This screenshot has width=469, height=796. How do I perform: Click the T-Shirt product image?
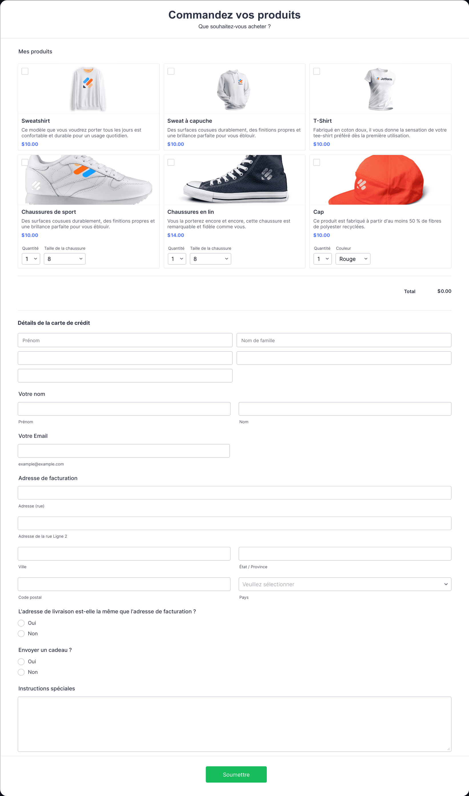(x=380, y=89)
